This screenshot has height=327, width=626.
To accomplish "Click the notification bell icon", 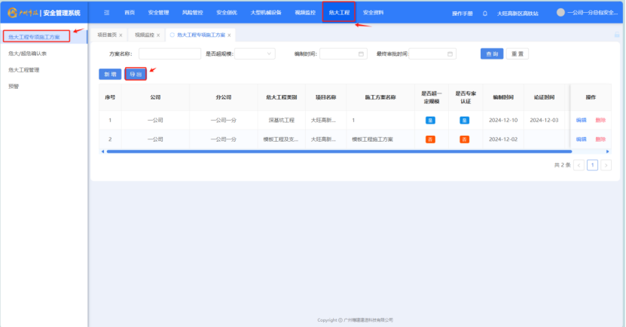I will tap(484, 14).
